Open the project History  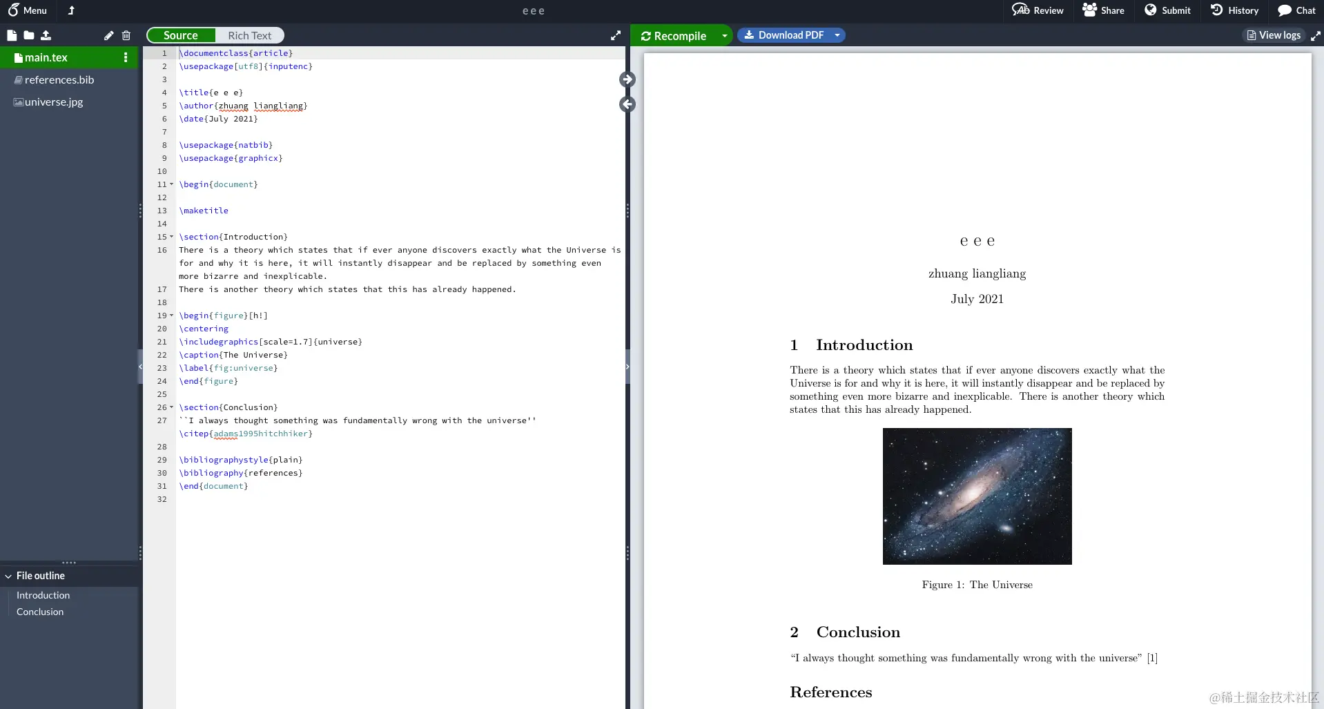click(x=1234, y=10)
